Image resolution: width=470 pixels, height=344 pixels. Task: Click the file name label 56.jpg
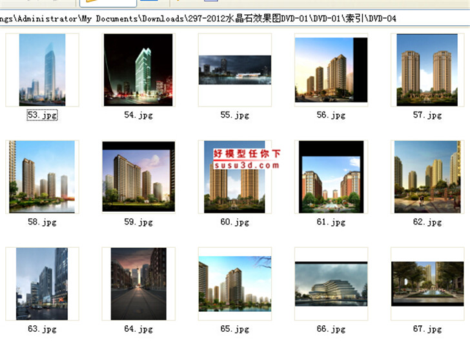tap(331, 115)
